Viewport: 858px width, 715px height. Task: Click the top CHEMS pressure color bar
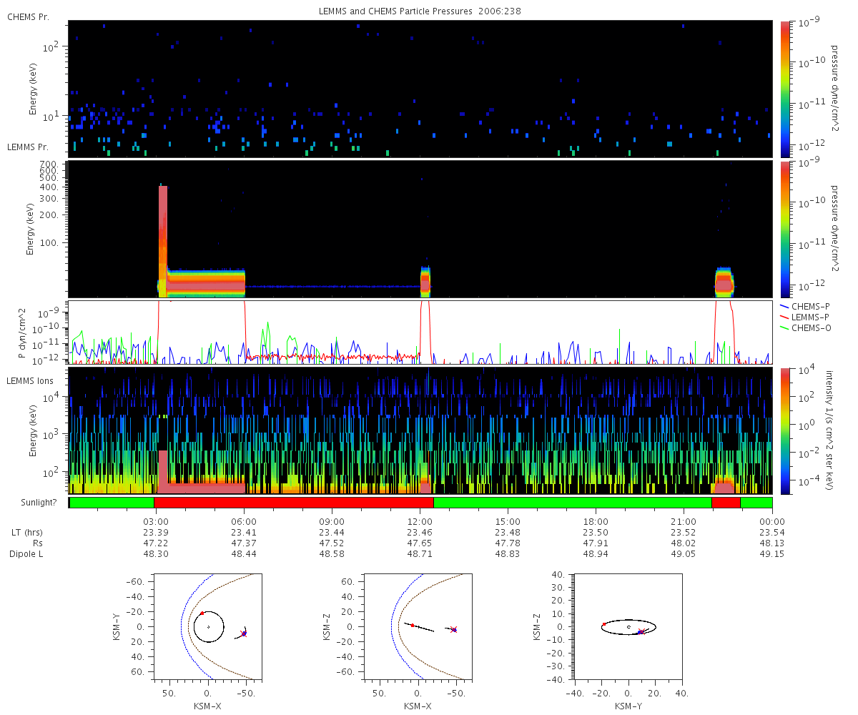point(785,89)
